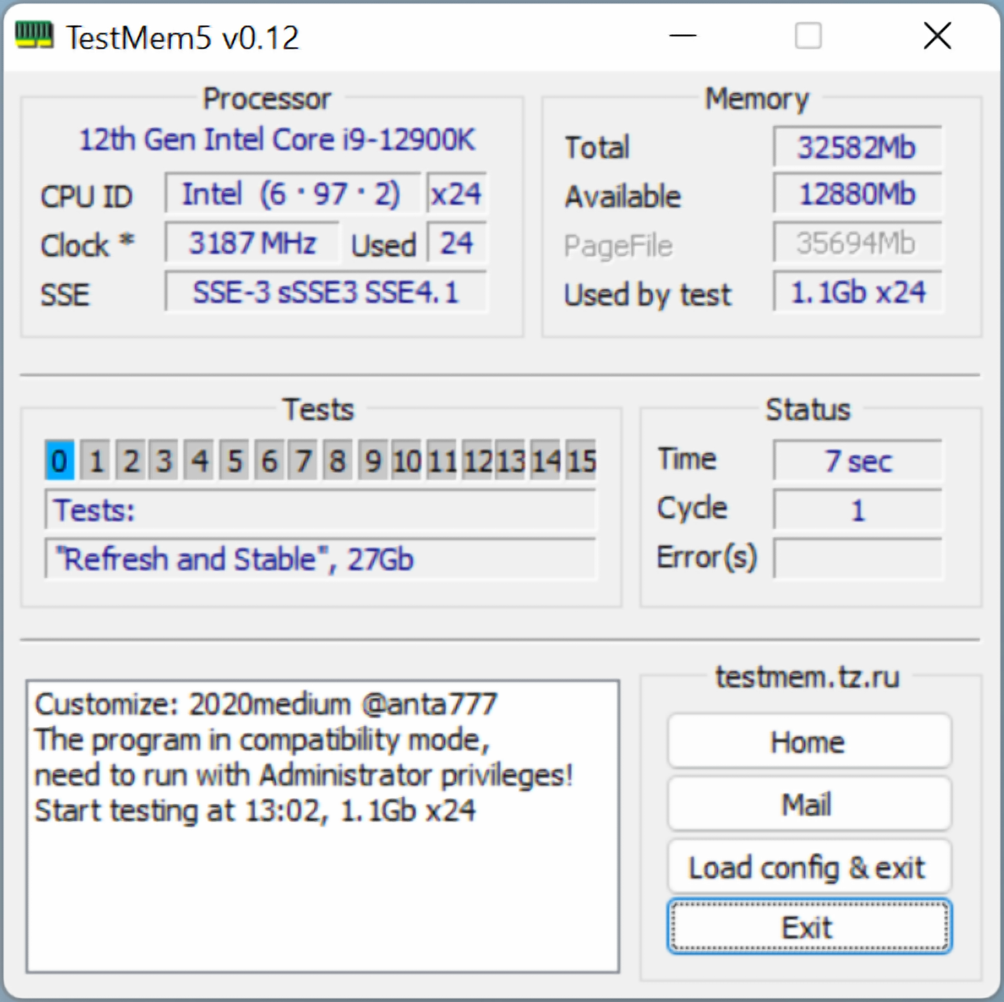Click the disabled maximize button
This screenshot has height=1002, width=1004.
[x=808, y=36]
